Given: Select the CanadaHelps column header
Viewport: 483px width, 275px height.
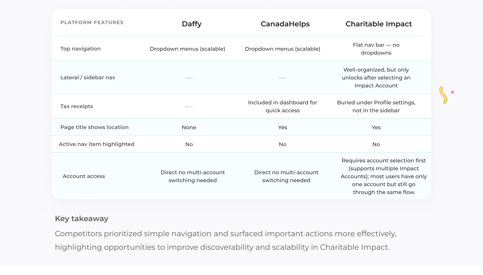Looking at the screenshot, I should click(x=285, y=24).
